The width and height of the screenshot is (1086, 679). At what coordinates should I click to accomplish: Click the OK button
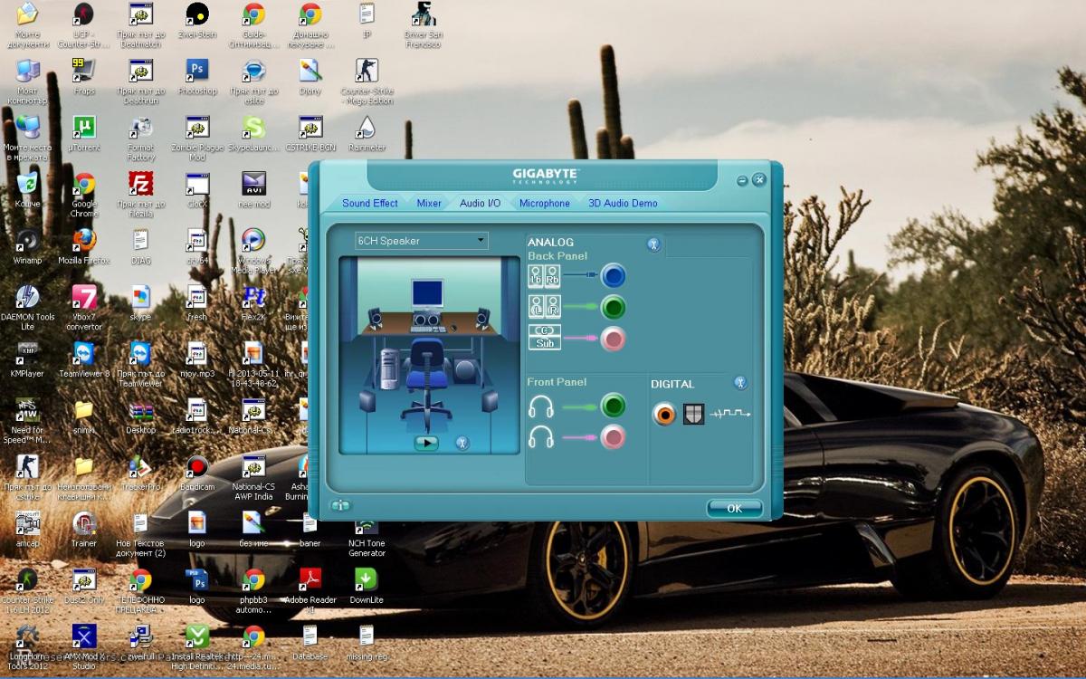click(x=734, y=509)
